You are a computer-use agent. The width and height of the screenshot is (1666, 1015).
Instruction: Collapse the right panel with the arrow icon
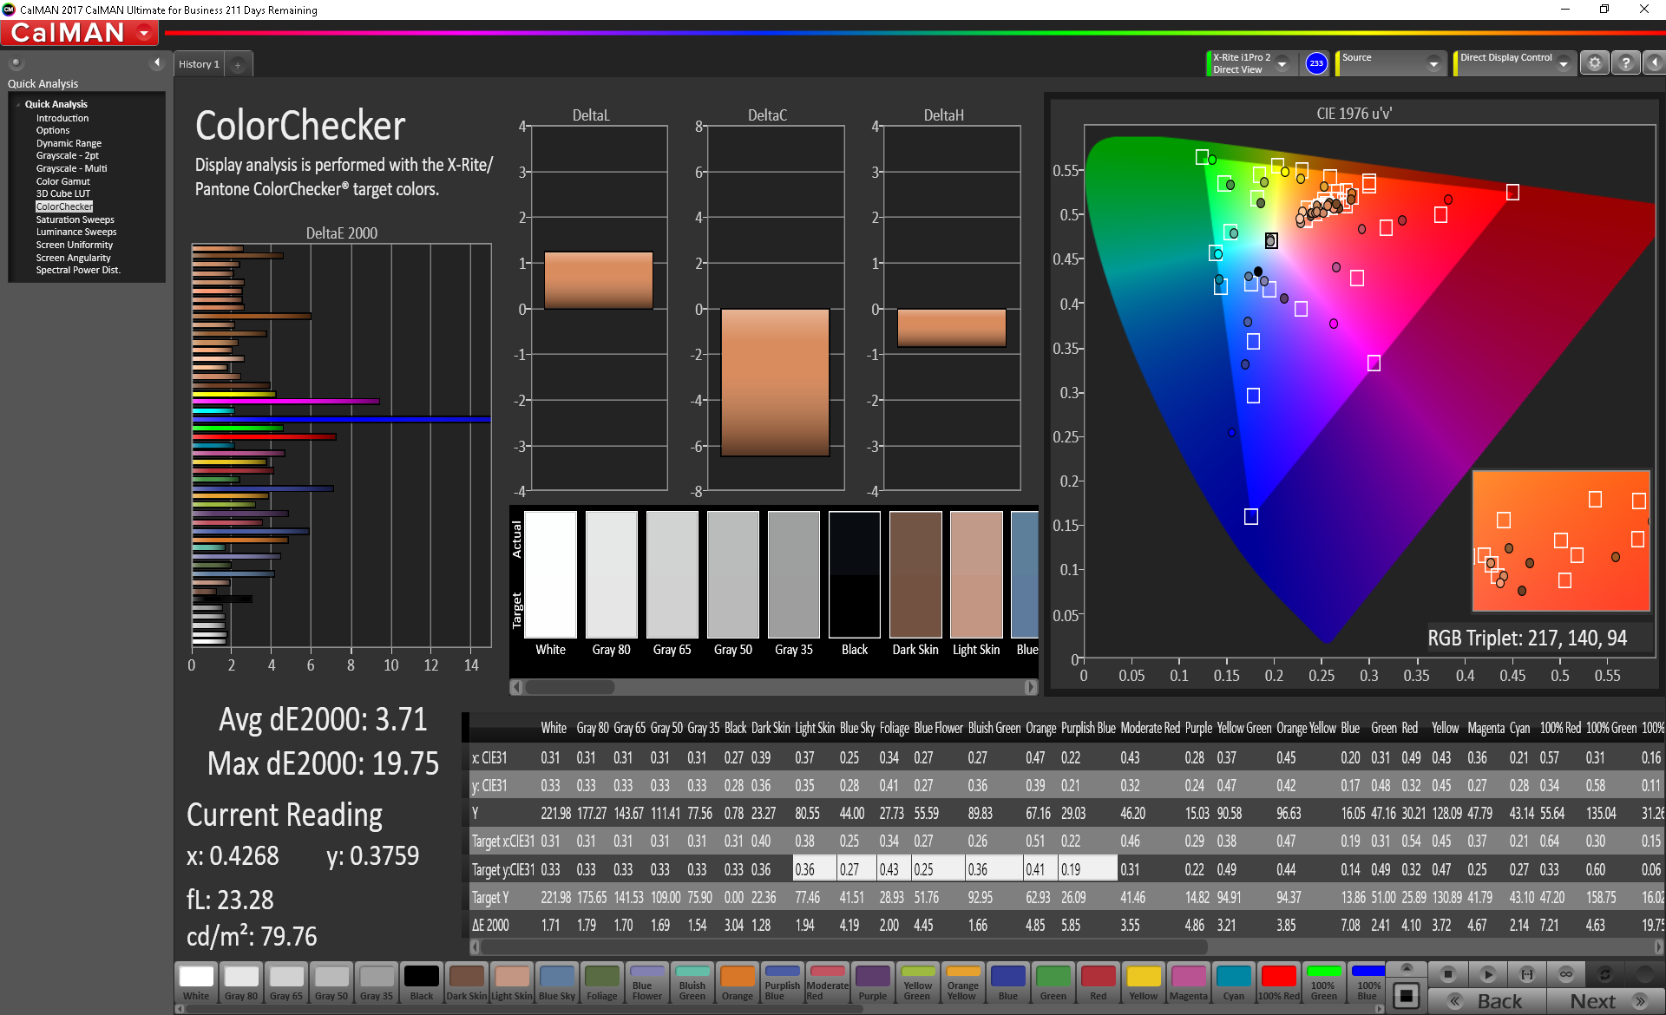[1654, 63]
